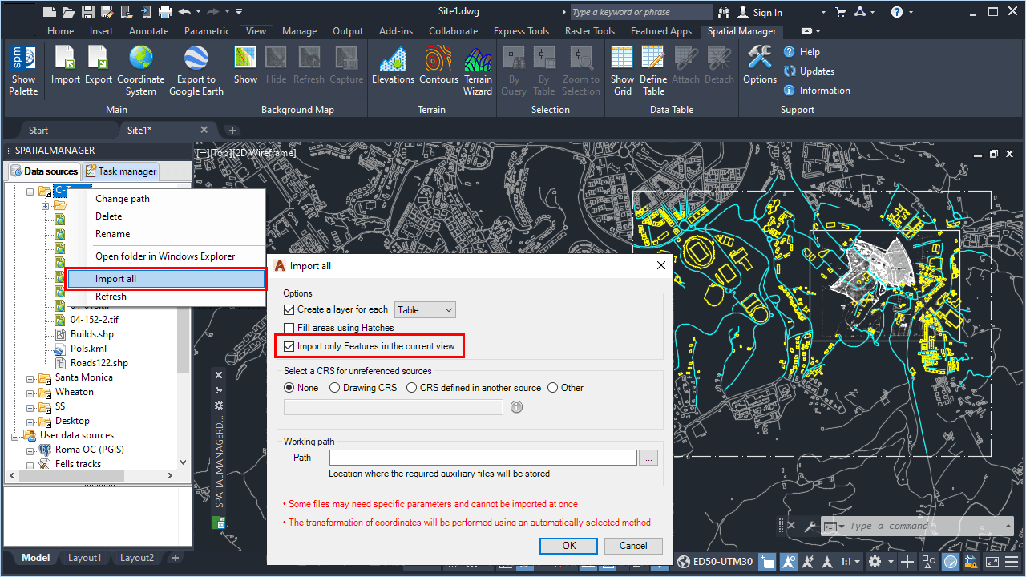Click the shopping cart icon in title bar

coord(840,11)
